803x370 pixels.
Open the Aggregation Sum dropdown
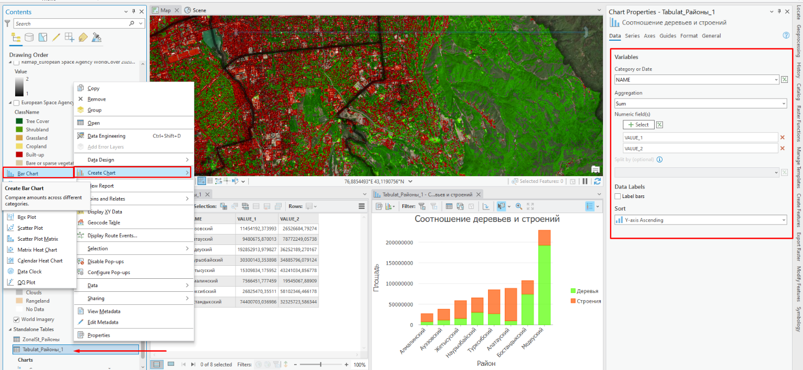click(x=701, y=104)
